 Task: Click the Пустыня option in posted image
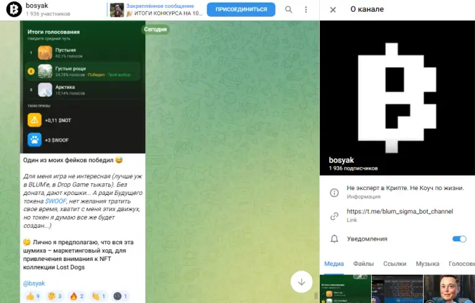[82, 52]
